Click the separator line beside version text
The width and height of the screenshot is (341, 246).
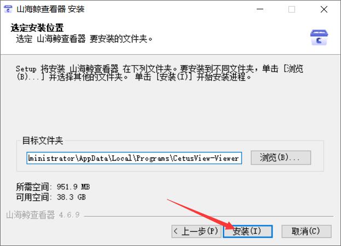pos(209,216)
